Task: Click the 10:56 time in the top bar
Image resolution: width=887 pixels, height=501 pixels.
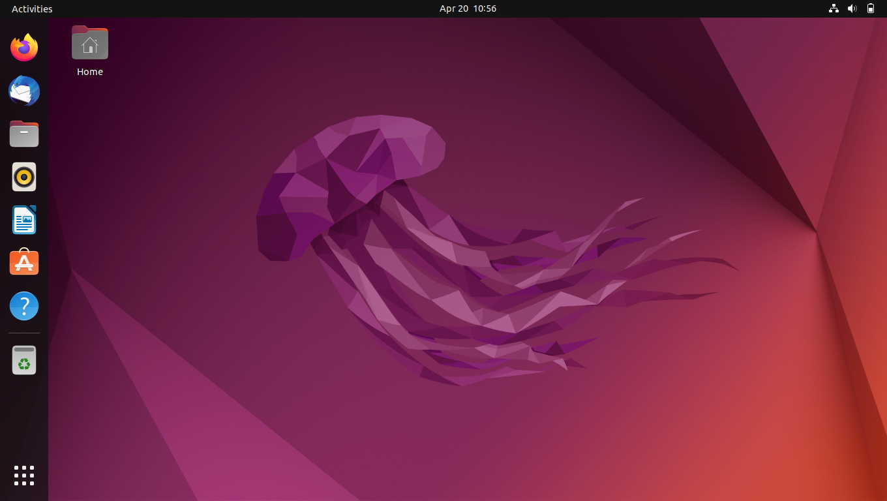Action: (485, 8)
